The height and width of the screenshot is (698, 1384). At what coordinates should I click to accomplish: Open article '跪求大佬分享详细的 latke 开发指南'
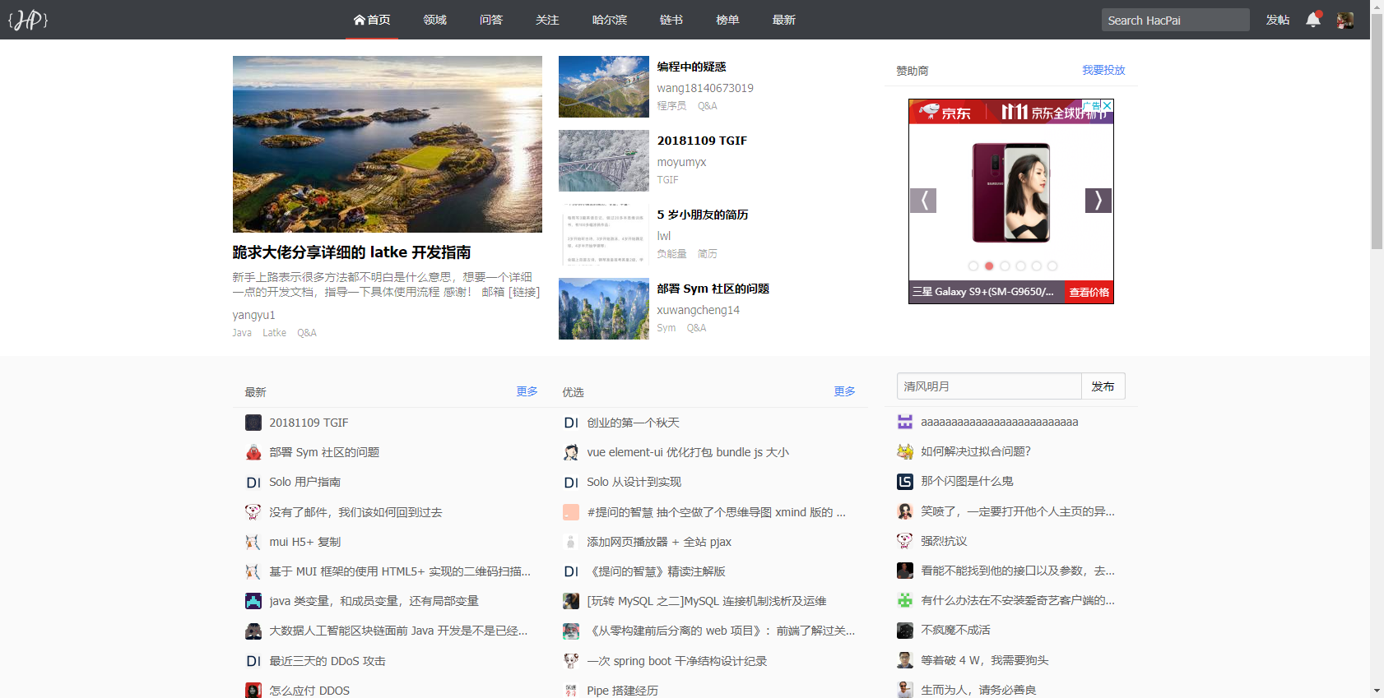pyautogui.click(x=352, y=252)
